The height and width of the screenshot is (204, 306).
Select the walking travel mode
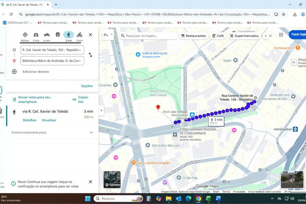68,35
